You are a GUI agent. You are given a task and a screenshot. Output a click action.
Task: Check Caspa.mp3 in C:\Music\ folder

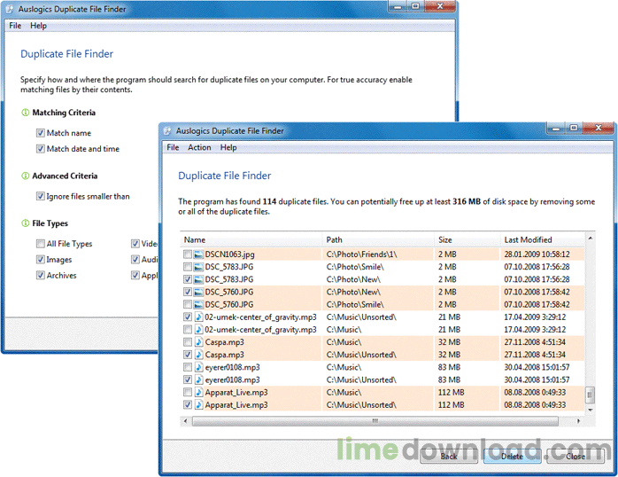(x=188, y=342)
